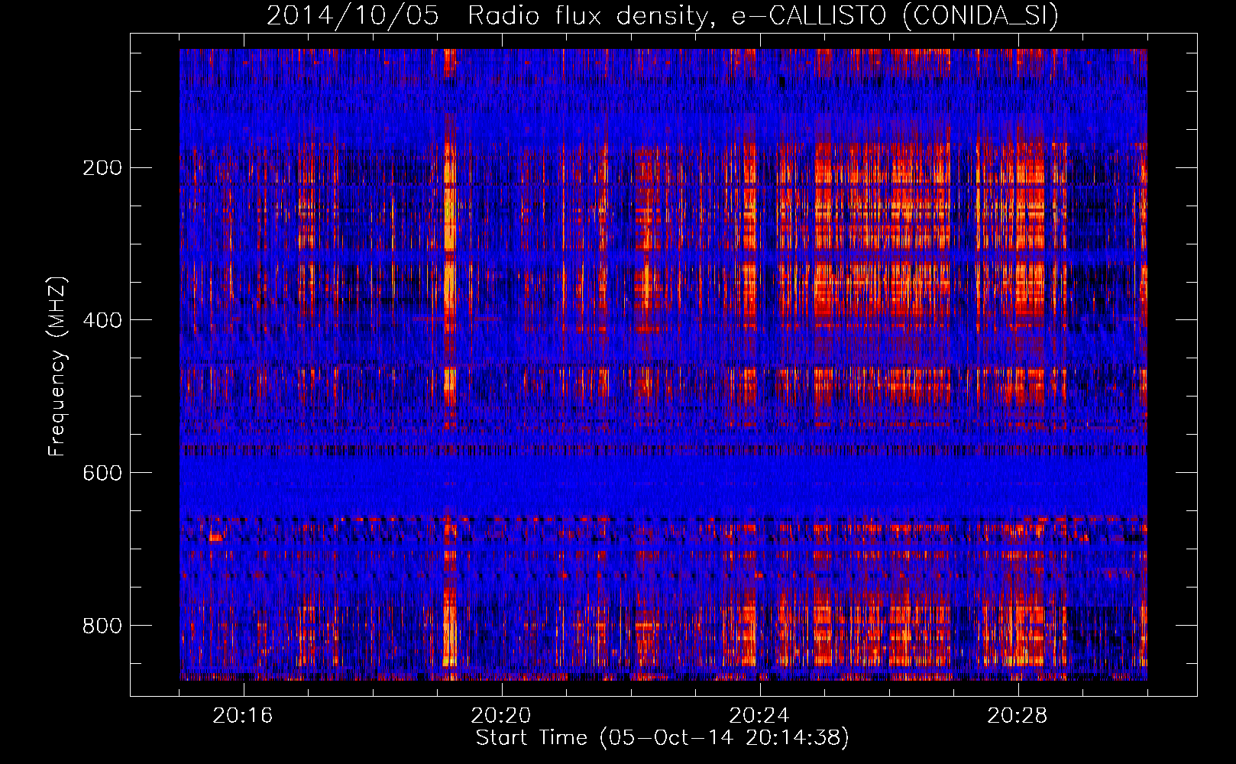Screen dimensions: 1236x764
Task: Click the "200" frequency tick label
Action: (102, 168)
